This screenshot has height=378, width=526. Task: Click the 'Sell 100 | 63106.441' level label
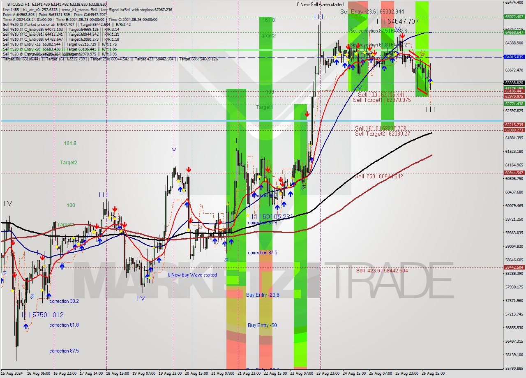point(381,94)
